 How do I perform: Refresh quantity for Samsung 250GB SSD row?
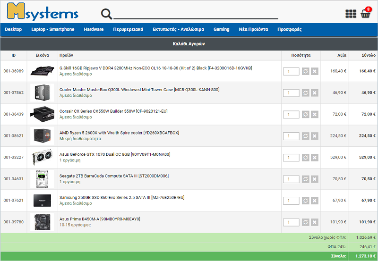click(x=305, y=201)
